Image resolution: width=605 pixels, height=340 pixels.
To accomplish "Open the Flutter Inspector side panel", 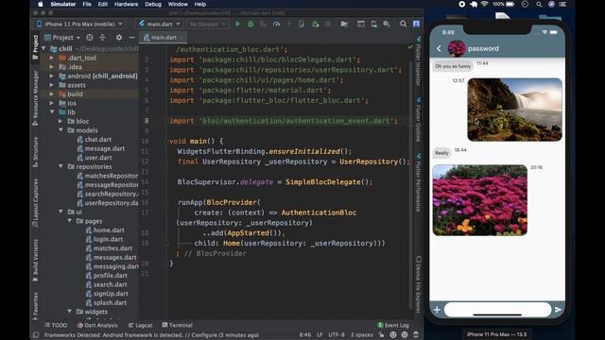I will (418, 60).
